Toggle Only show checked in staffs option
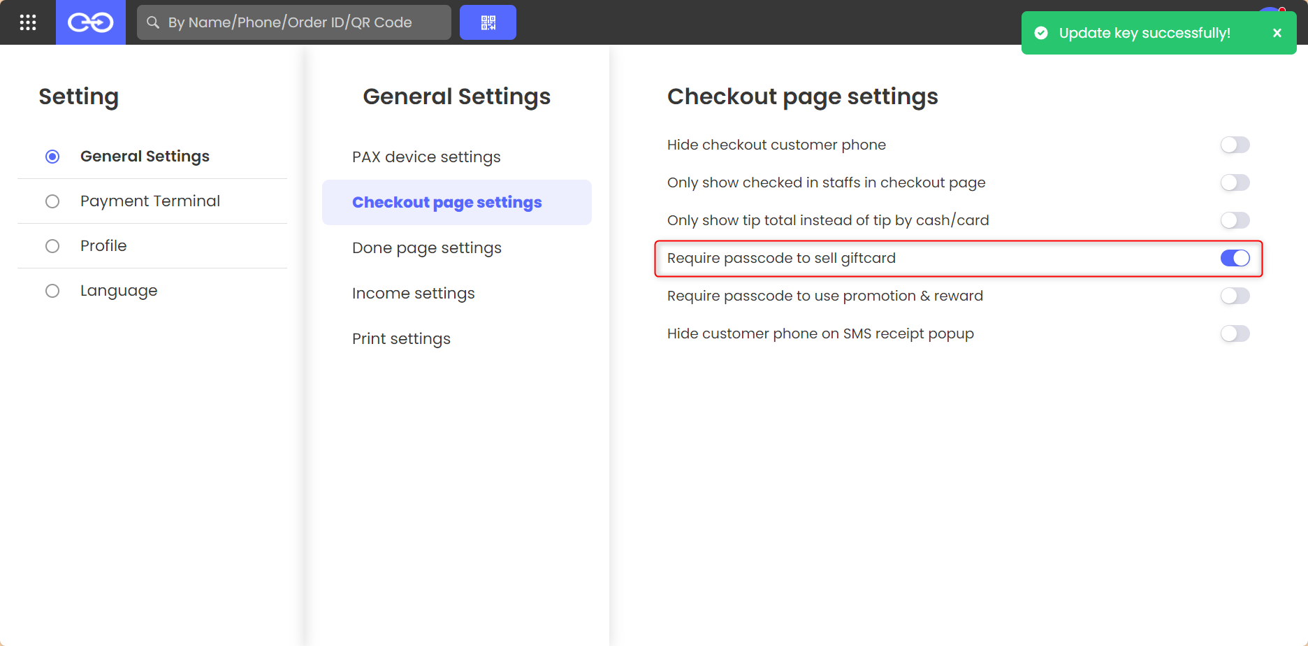The height and width of the screenshot is (646, 1308). click(x=1235, y=182)
